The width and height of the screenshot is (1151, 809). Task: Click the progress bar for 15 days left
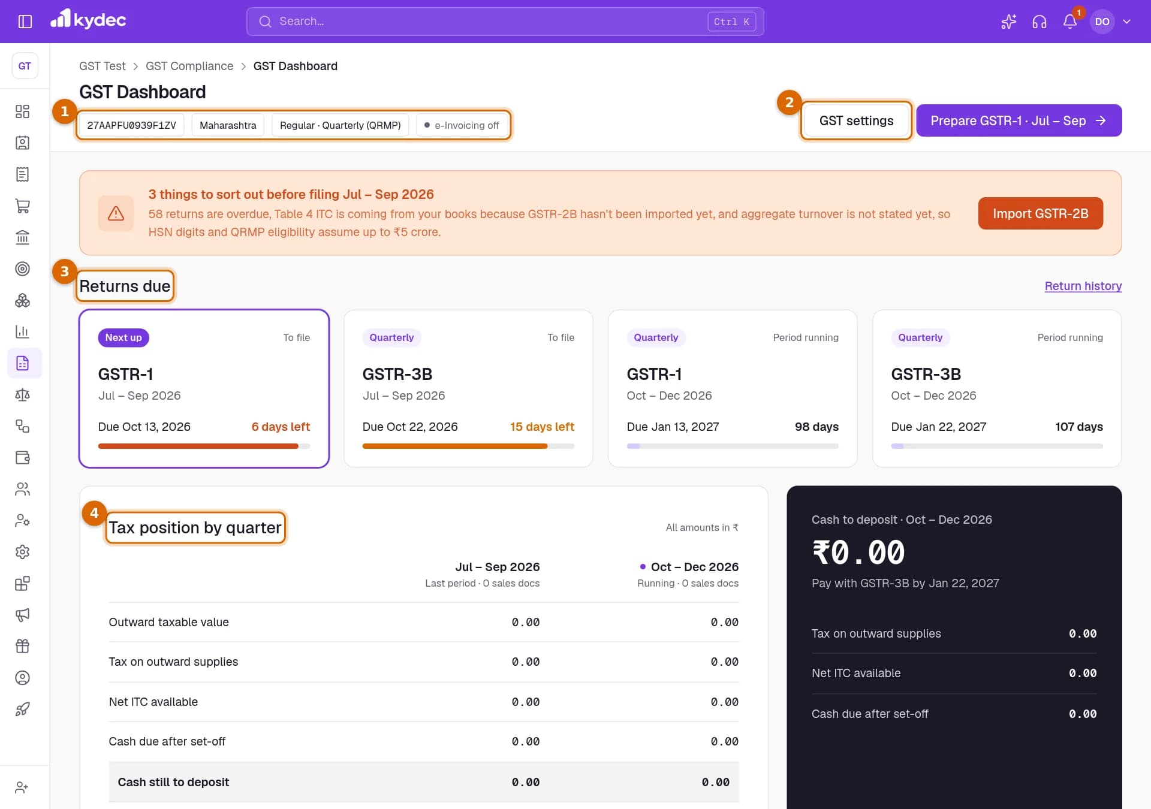[x=468, y=446]
